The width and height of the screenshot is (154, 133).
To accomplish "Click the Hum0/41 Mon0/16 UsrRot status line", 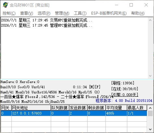I will click(x=50, y=92).
